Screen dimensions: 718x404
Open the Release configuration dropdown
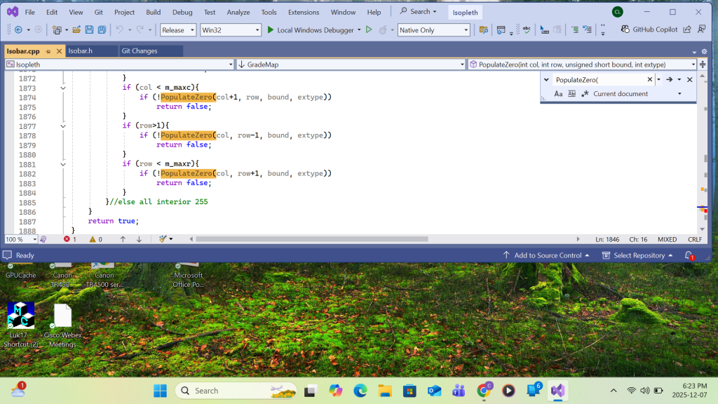pyautogui.click(x=178, y=30)
